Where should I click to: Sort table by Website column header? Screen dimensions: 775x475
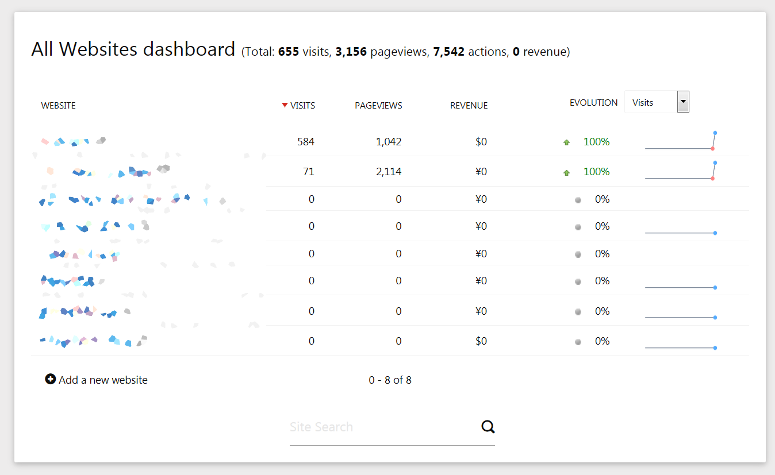pos(59,106)
